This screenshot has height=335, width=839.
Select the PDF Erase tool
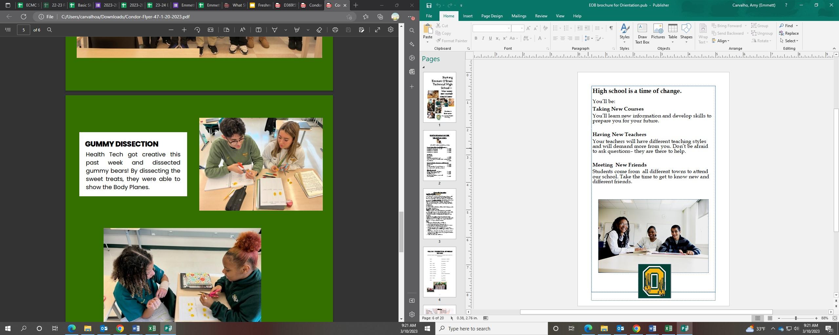(x=319, y=30)
